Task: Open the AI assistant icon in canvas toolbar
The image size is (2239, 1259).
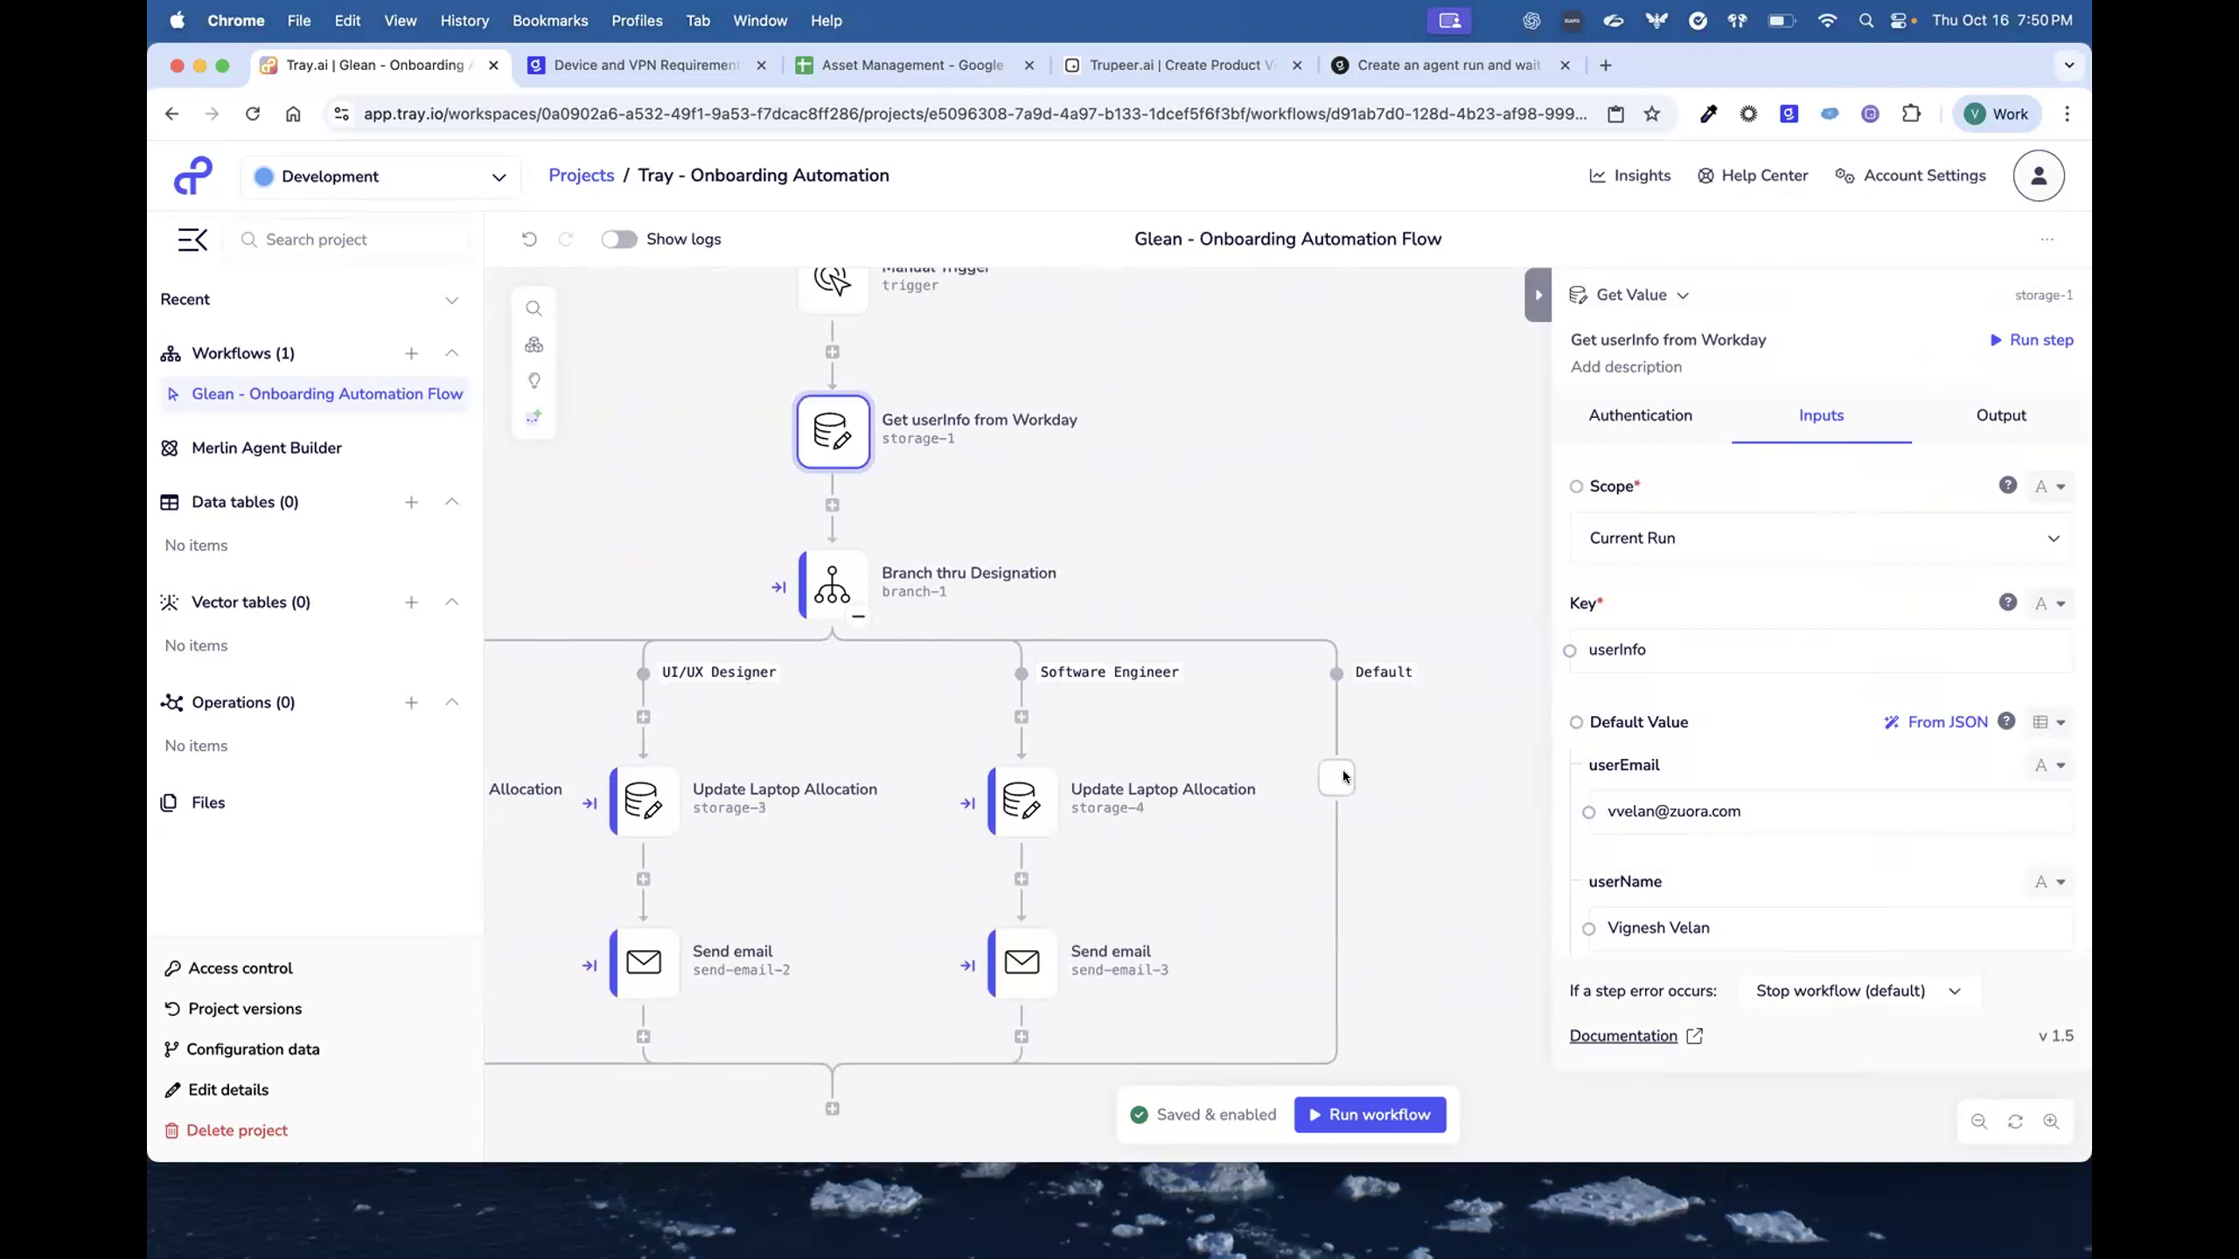Action: tap(534, 417)
